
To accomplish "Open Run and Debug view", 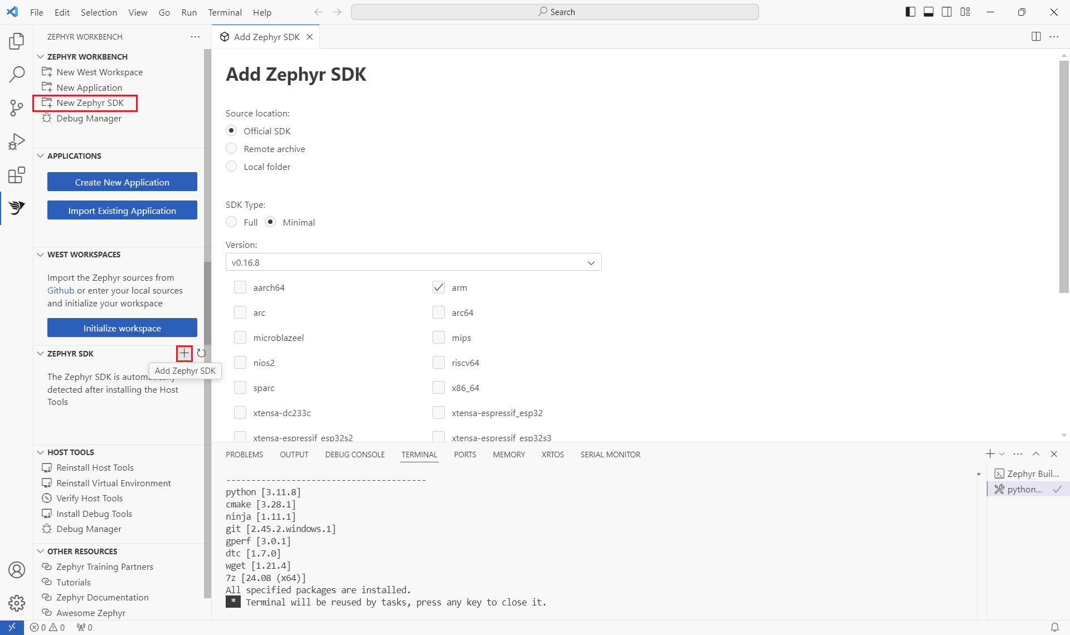I will pyautogui.click(x=17, y=141).
